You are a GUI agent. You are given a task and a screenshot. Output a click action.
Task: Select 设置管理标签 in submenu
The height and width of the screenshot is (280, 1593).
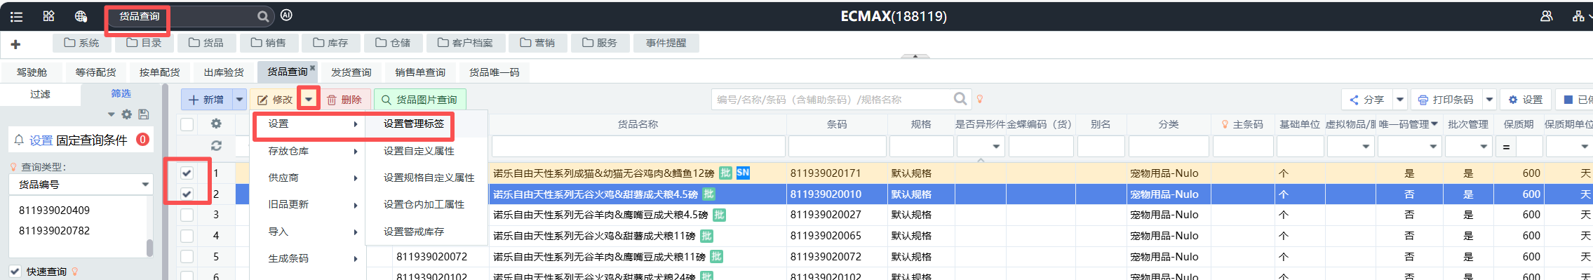click(x=413, y=124)
